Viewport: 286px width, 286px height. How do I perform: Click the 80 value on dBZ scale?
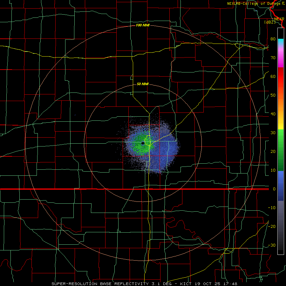tap(273, 39)
